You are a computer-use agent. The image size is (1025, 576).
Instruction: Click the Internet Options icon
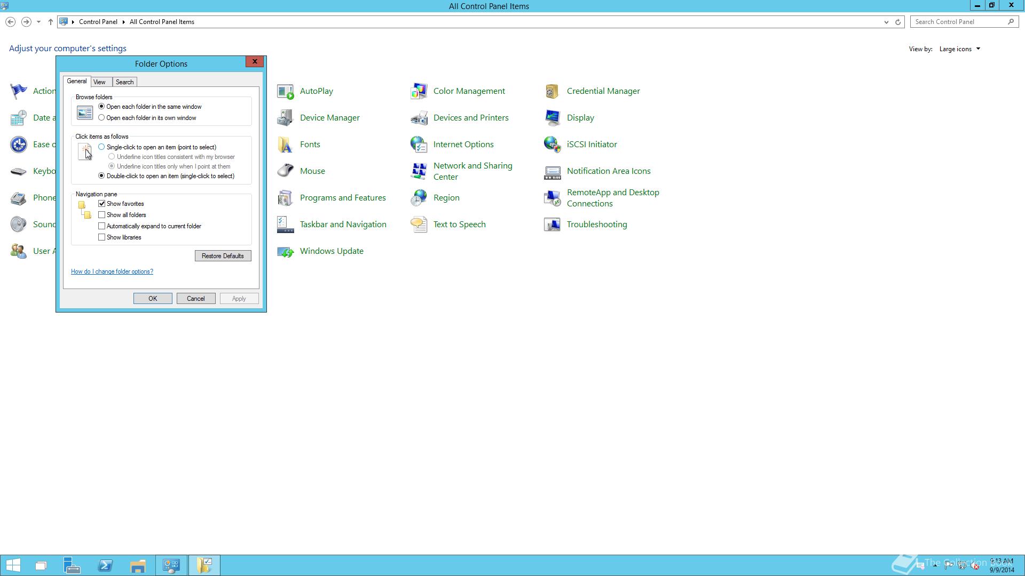point(419,145)
